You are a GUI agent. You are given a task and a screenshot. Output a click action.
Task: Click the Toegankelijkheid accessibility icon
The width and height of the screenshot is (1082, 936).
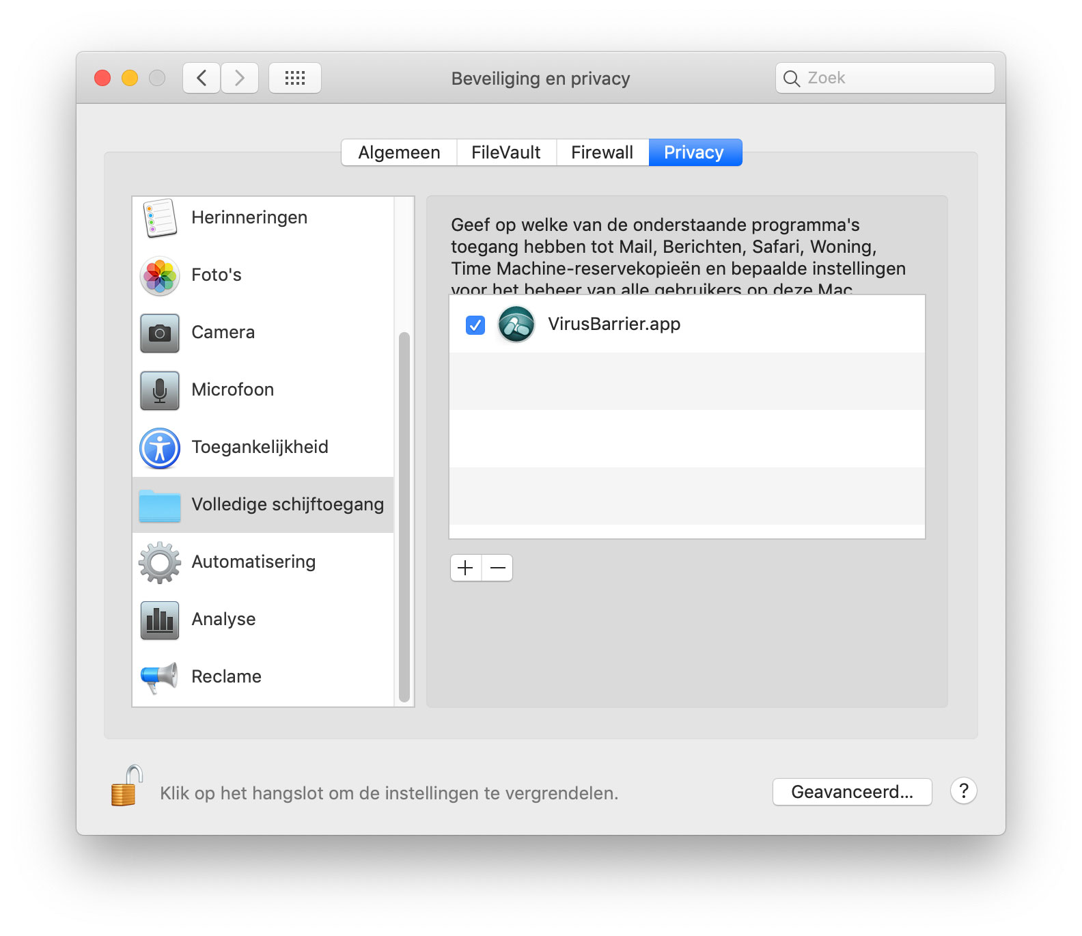[x=160, y=448]
